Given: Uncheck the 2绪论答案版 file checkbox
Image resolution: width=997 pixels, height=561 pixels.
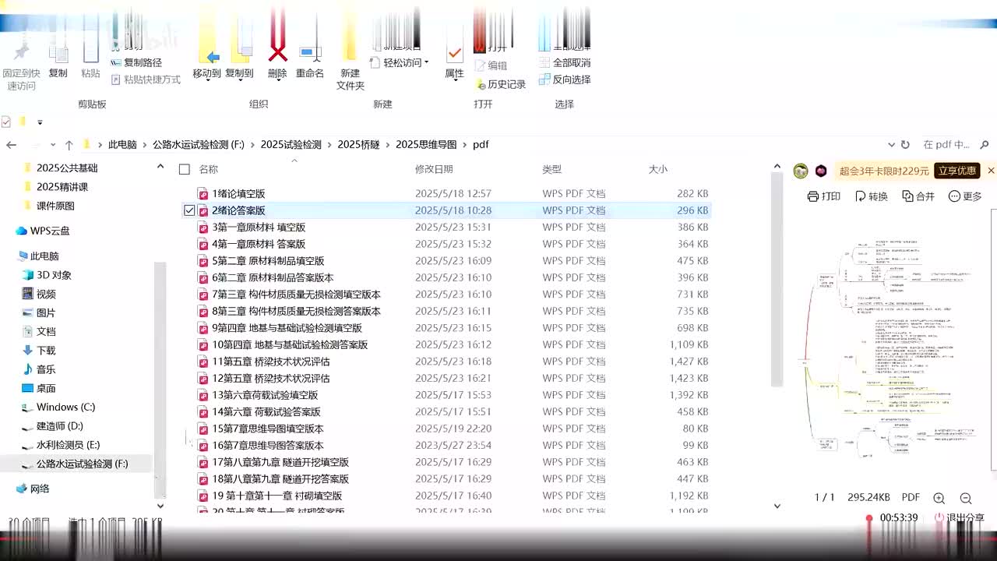Looking at the screenshot, I should pos(189,210).
